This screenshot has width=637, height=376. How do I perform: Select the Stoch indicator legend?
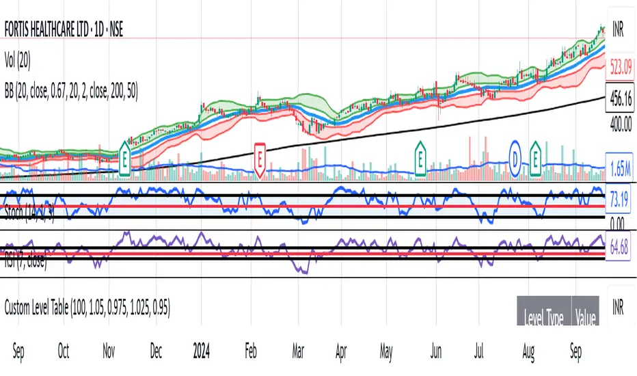click(x=29, y=212)
